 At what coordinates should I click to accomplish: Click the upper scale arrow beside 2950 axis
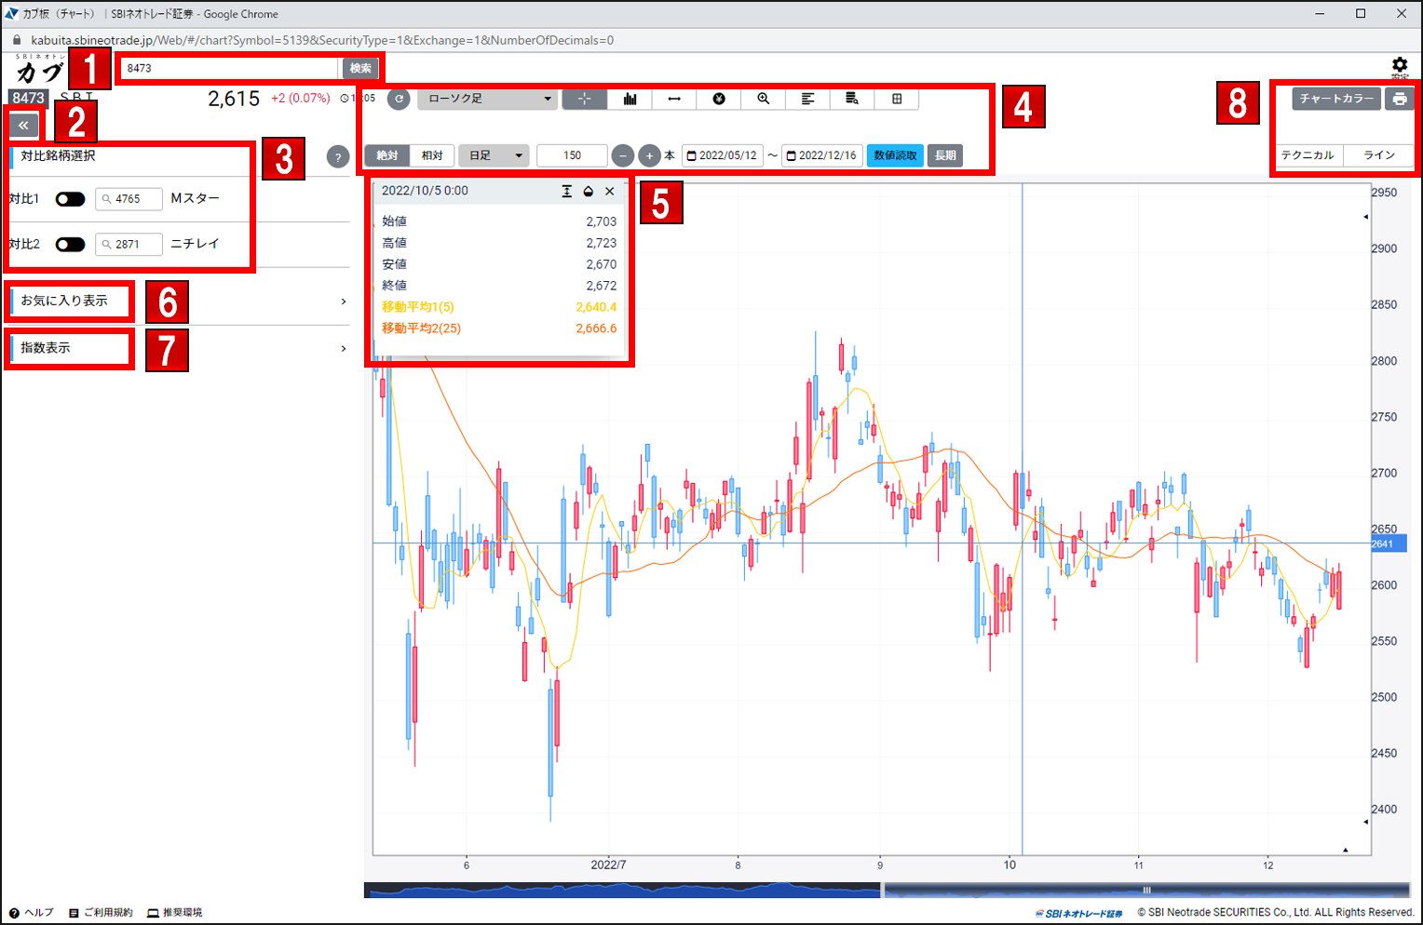tap(1366, 217)
